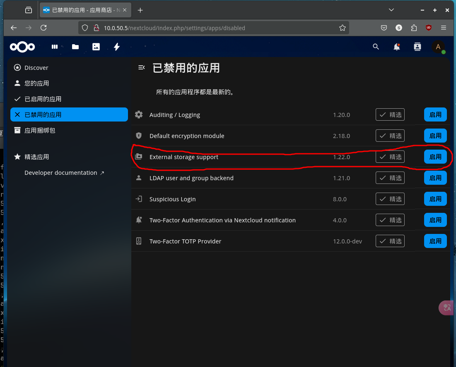The height and width of the screenshot is (367, 456).
Task: Click the floating translate widget
Action: [447, 307]
